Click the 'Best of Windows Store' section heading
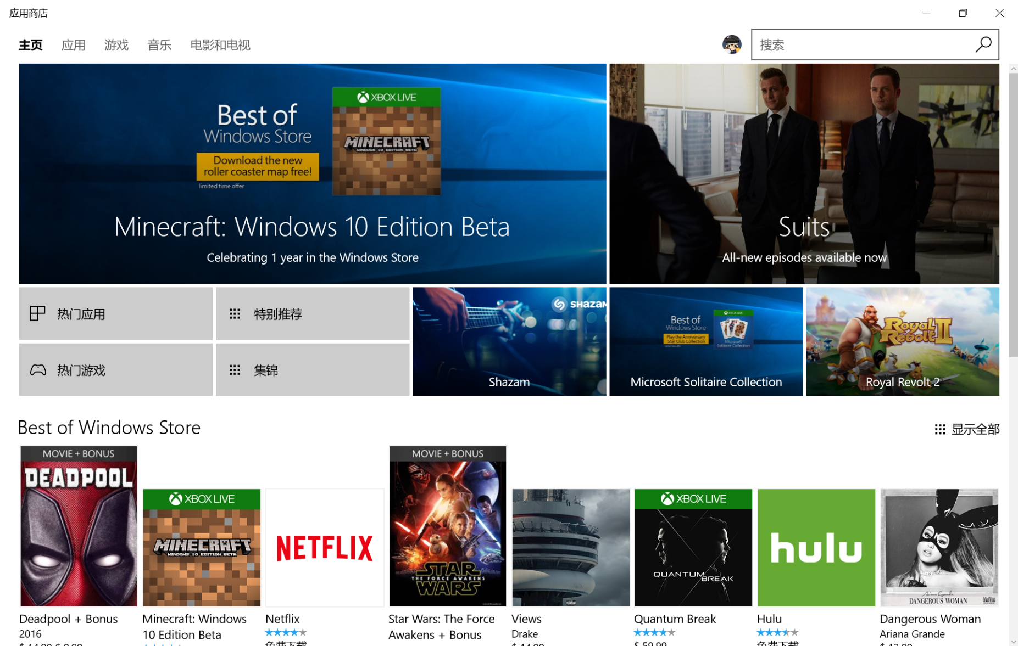 coord(109,428)
